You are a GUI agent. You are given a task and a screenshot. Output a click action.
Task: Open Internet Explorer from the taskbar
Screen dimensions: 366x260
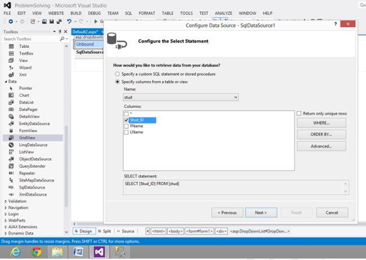(16, 252)
